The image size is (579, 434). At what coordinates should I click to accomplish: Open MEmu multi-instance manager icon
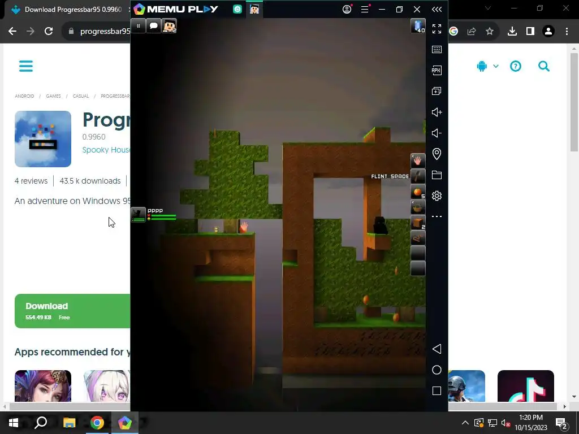click(x=437, y=91)
